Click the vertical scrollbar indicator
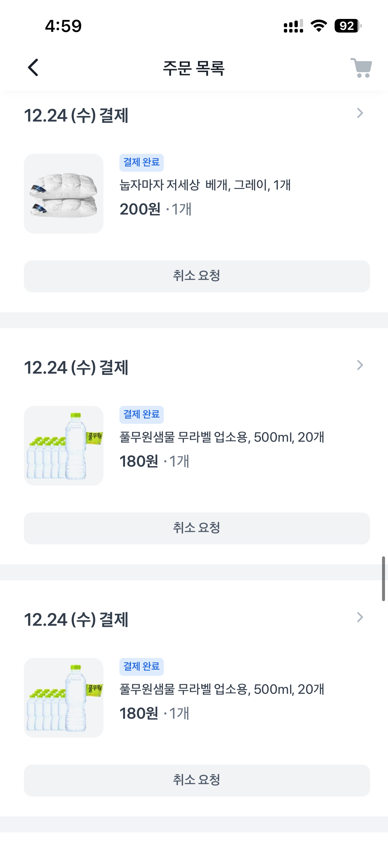388x841 pixels. (x=383, y=579)
